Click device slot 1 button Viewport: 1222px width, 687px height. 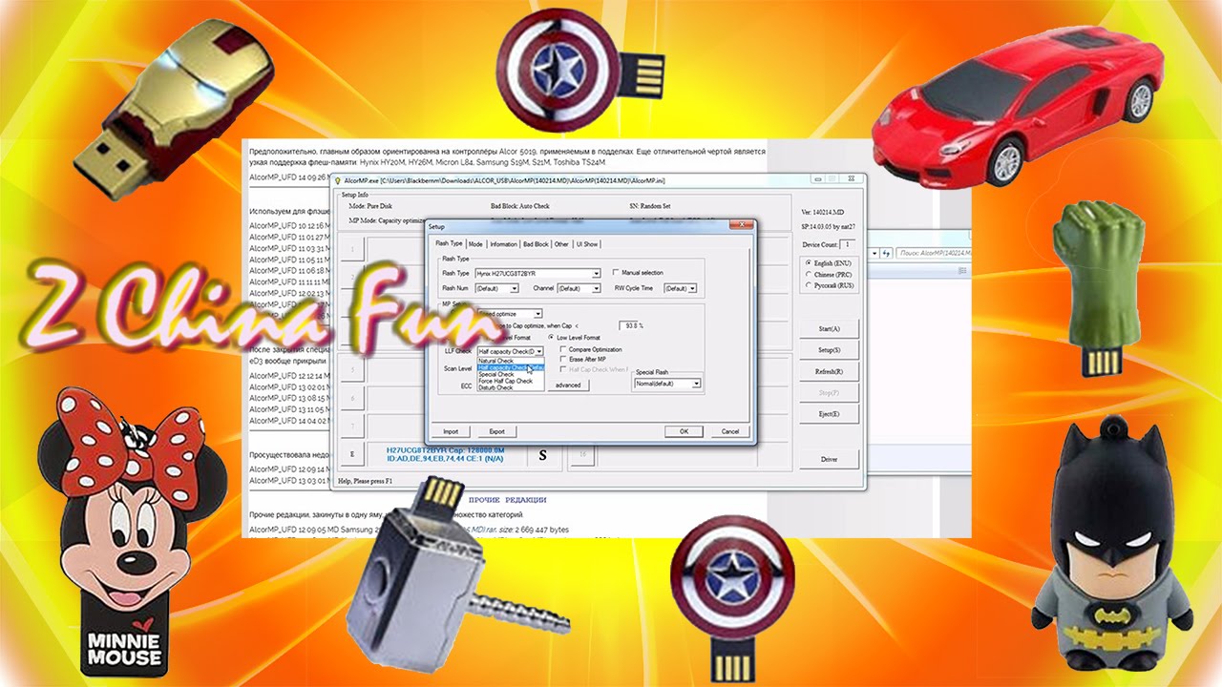coord(352,249)
